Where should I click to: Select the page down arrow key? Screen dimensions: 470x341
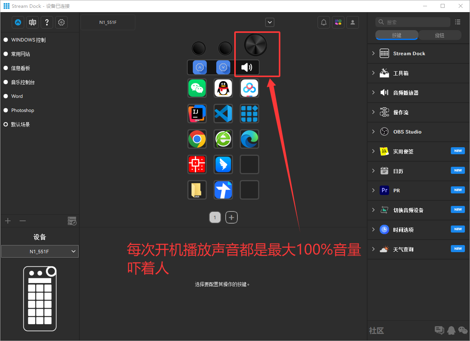click(x=223, y=67)
